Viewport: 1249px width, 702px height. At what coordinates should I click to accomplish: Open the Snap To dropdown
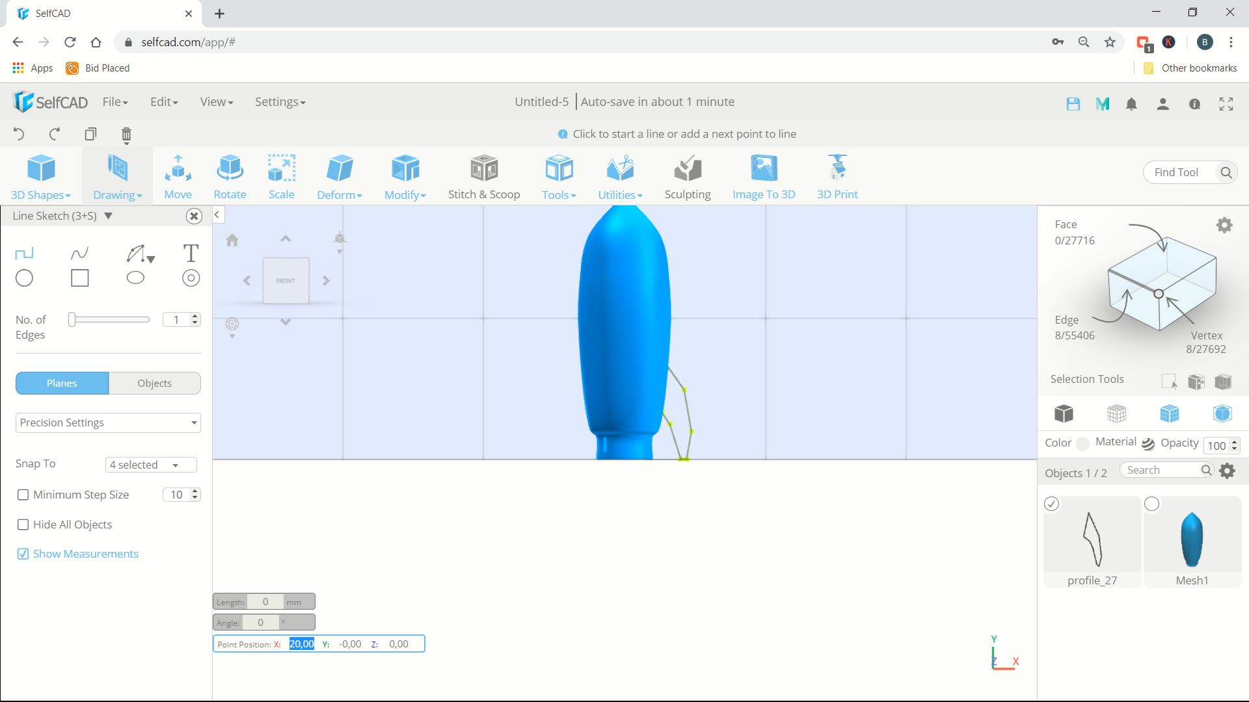click(150, 464)
